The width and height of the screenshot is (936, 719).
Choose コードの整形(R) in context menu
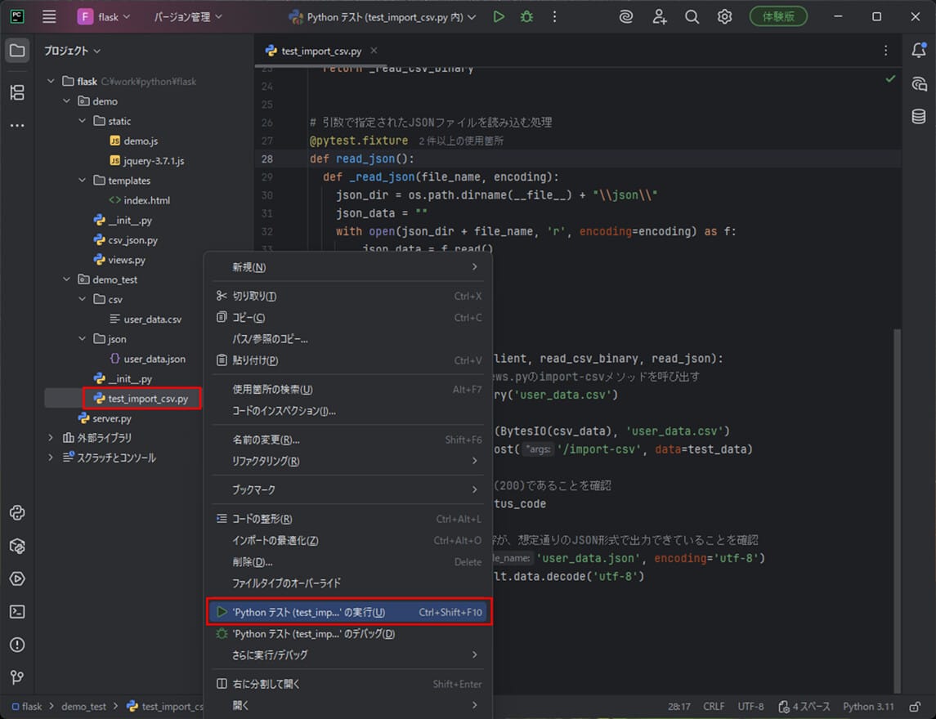[262, 519]
